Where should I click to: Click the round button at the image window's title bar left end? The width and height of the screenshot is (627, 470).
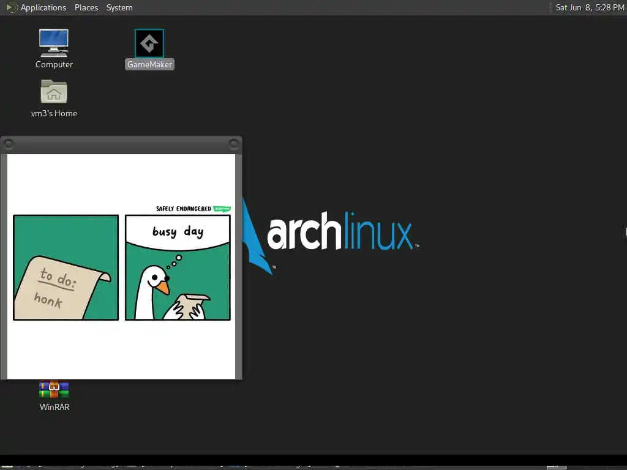point(9,144)
